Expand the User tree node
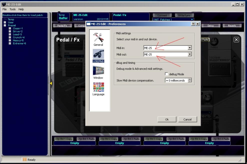This screenshot has width=247, height=164. click(x=5, y=23)
